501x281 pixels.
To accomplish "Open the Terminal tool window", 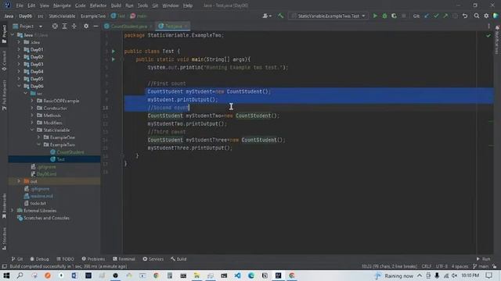I will [124, 259].
